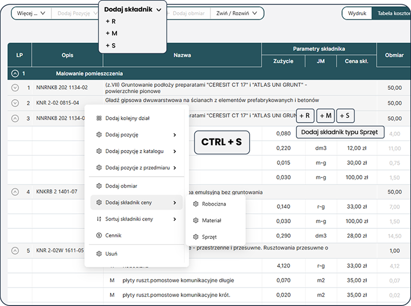Click the gear icon beside Usuń

point(99,254)
